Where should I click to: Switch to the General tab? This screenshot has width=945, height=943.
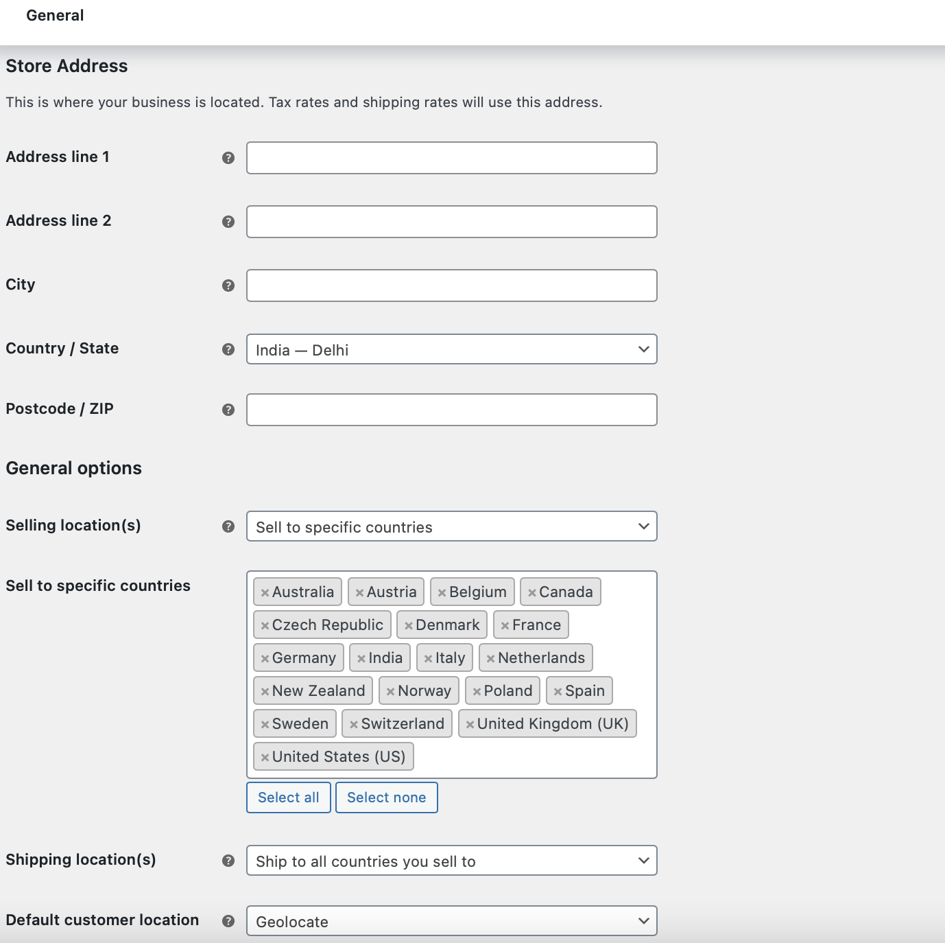[x=55, y=16]
